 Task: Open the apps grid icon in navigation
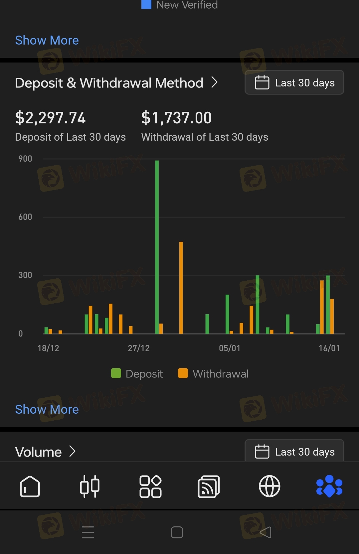coord(150,486)
